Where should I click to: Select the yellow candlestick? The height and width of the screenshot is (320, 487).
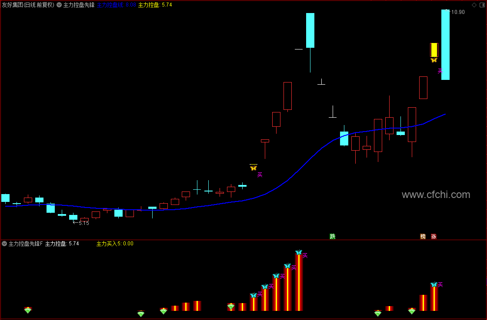pyautogui.click(x=434, y=50)
